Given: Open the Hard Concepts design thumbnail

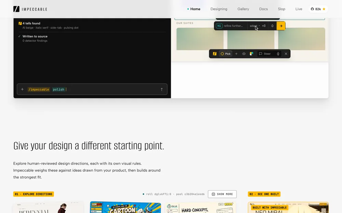Looking at the screenshot, I should (x=200, y=207).
